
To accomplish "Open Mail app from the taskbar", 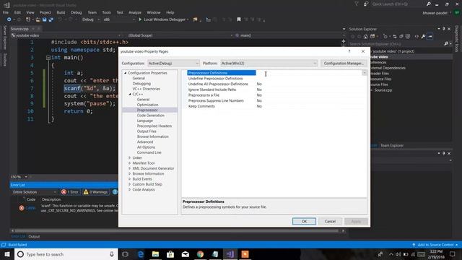I will coord(186,254).
